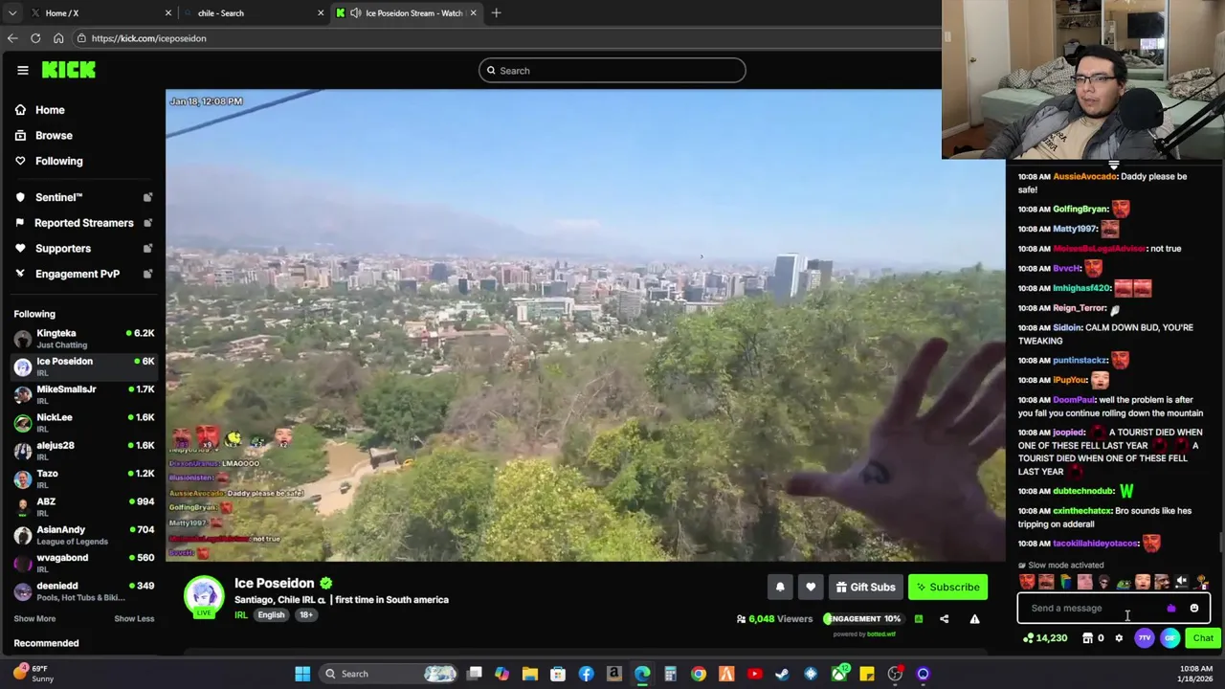Open the GIF picker button
Viewport: 1225px width, 689px height.
pyautogui.click(x=1170, y=638)
